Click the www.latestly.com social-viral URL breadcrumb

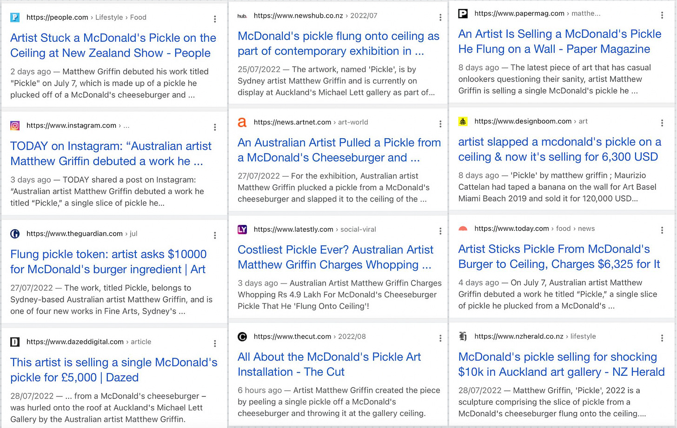315,229
